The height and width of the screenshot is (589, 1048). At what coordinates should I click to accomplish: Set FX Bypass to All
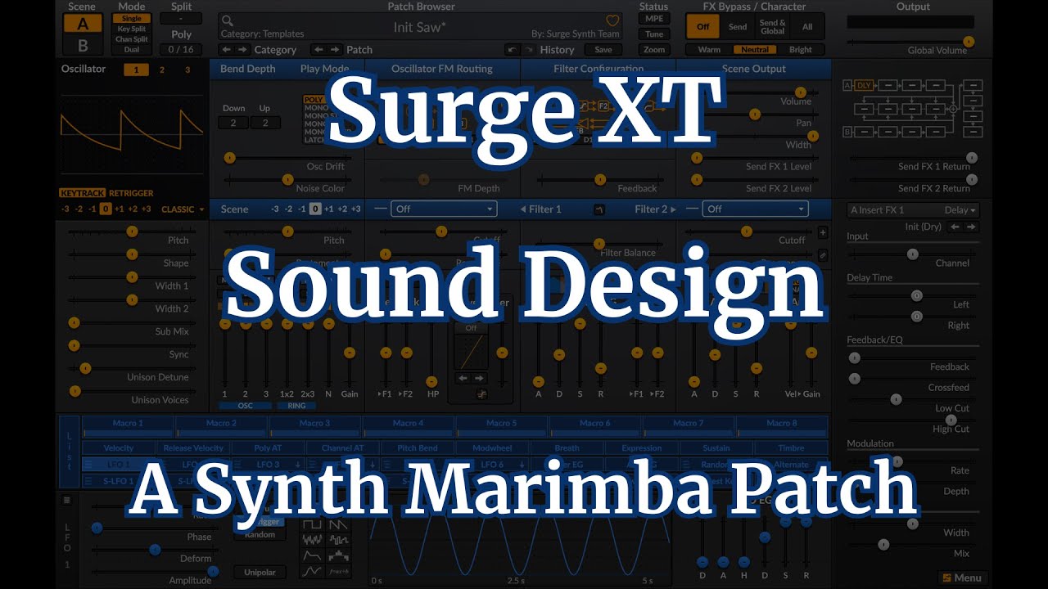tap(807, 27)
